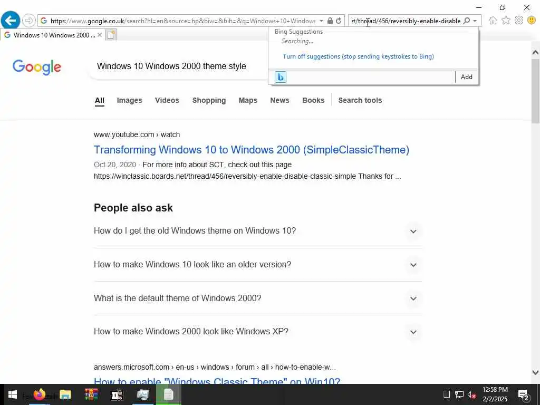Switch to Books results

pos(313,100)
